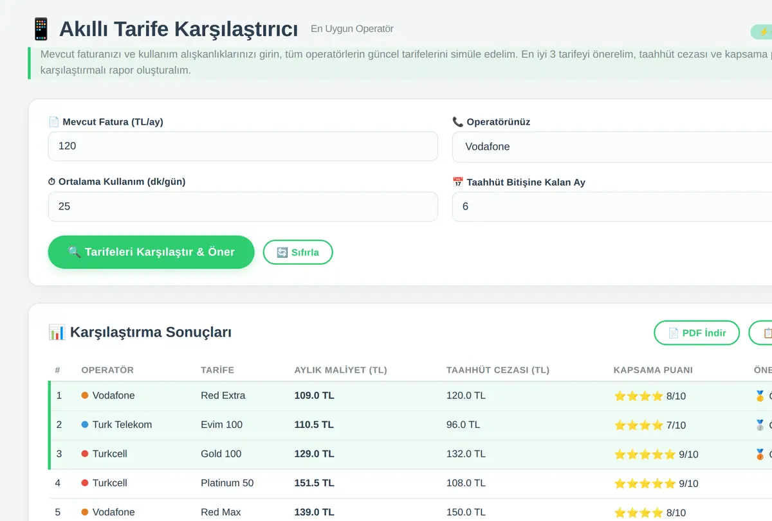Click the KAPSAMA PUANI column header
The image size is (772, 521).
click(653, 370)
